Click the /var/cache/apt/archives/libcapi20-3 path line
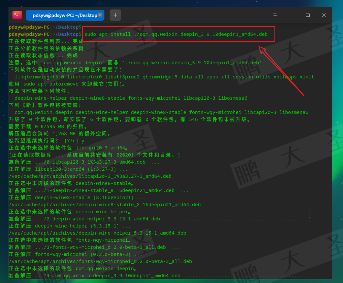This screenshot has width=343, height=283. pyautogui.click(x=90, y=176)
